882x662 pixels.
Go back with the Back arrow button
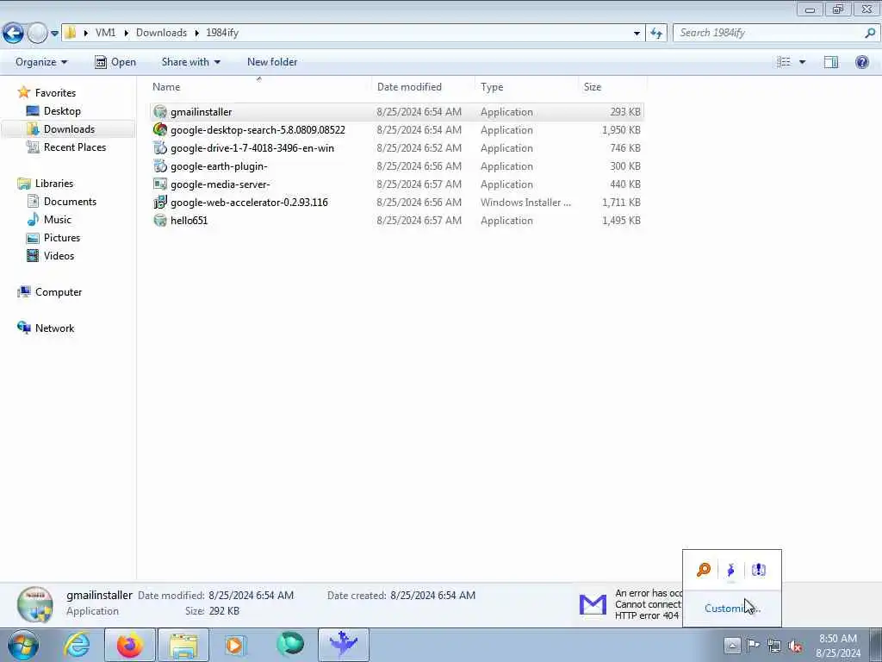(14, 34)
